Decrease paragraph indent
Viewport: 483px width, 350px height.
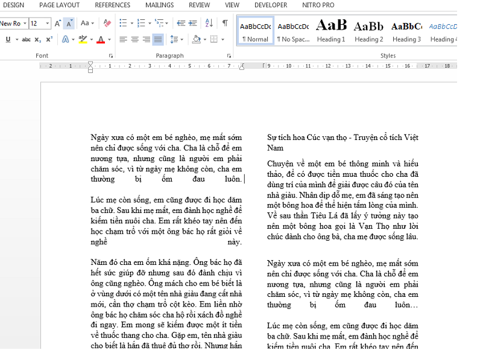click(x=181, y=23)
